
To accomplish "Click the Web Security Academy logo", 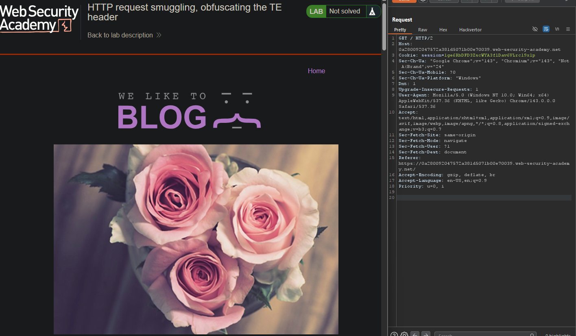I will 39,19.
